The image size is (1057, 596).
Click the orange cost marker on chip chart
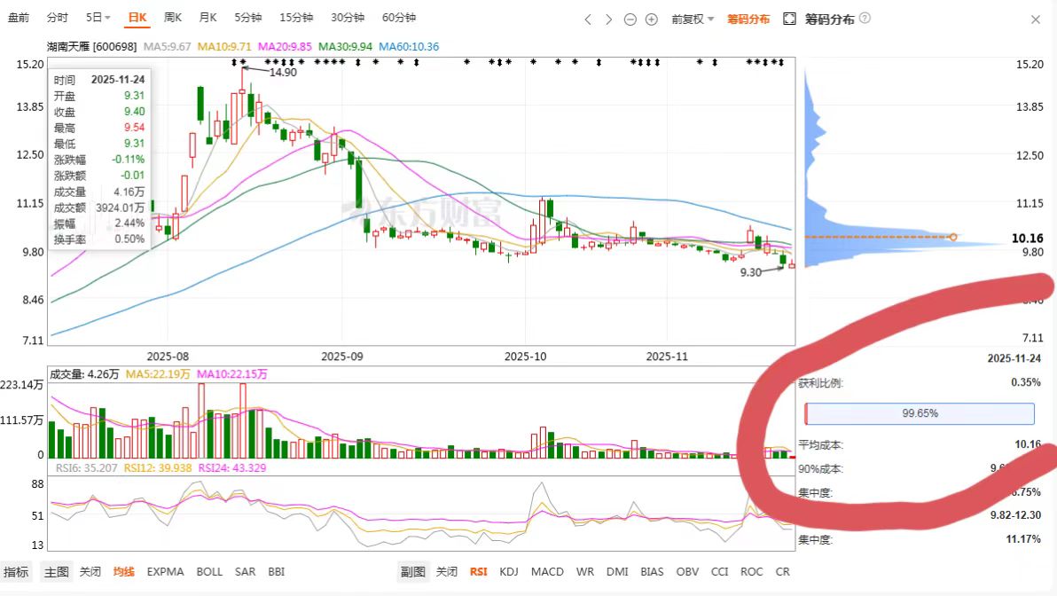[953, 237]
